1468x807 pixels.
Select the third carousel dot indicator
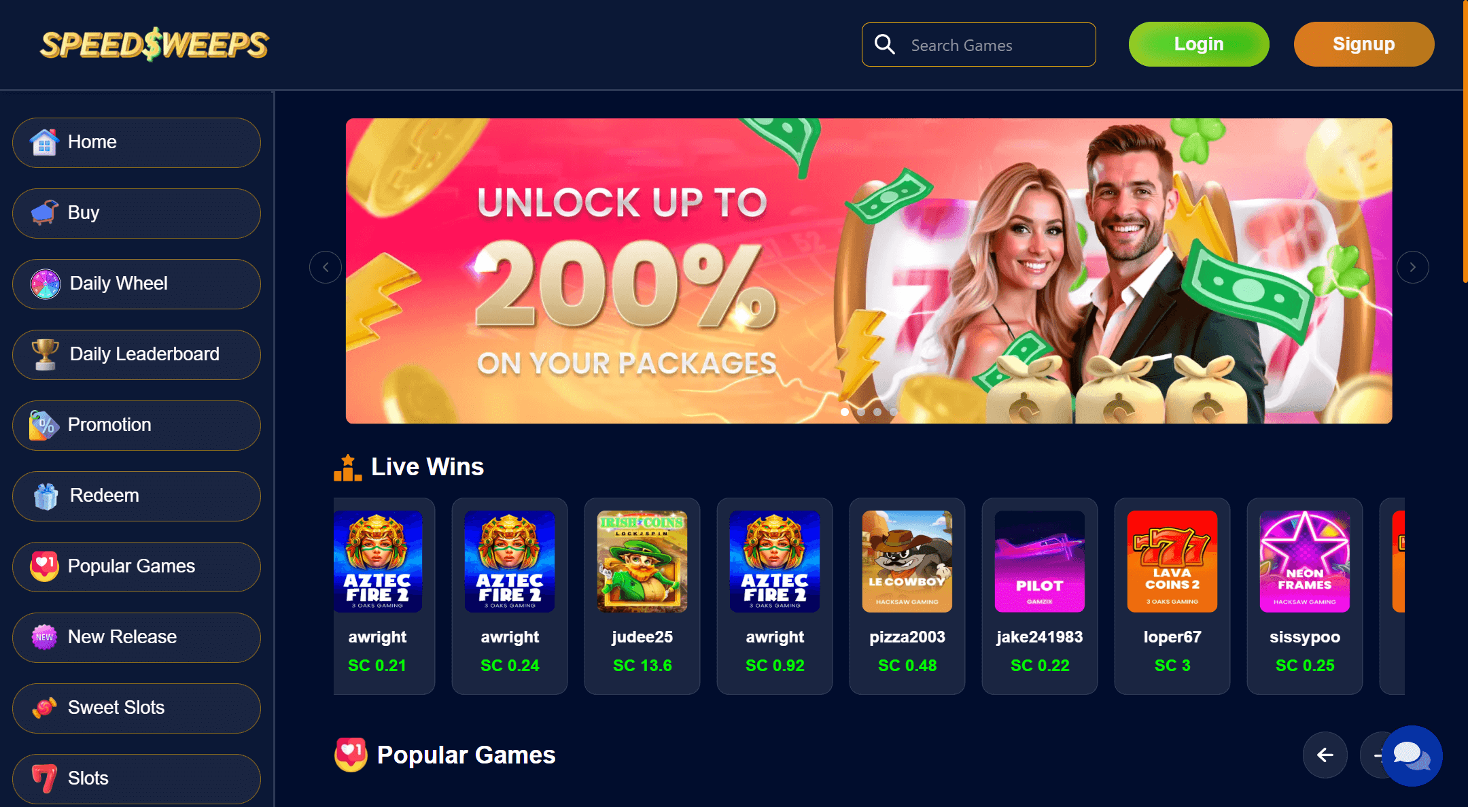(877, 412)
